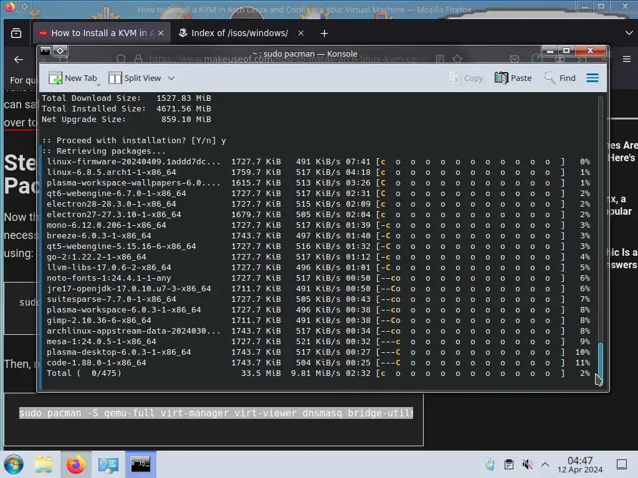Screen dimensions: 638x478
Task: Click the highlighted sudo pacman command text
Action: [x=216, y=413]
